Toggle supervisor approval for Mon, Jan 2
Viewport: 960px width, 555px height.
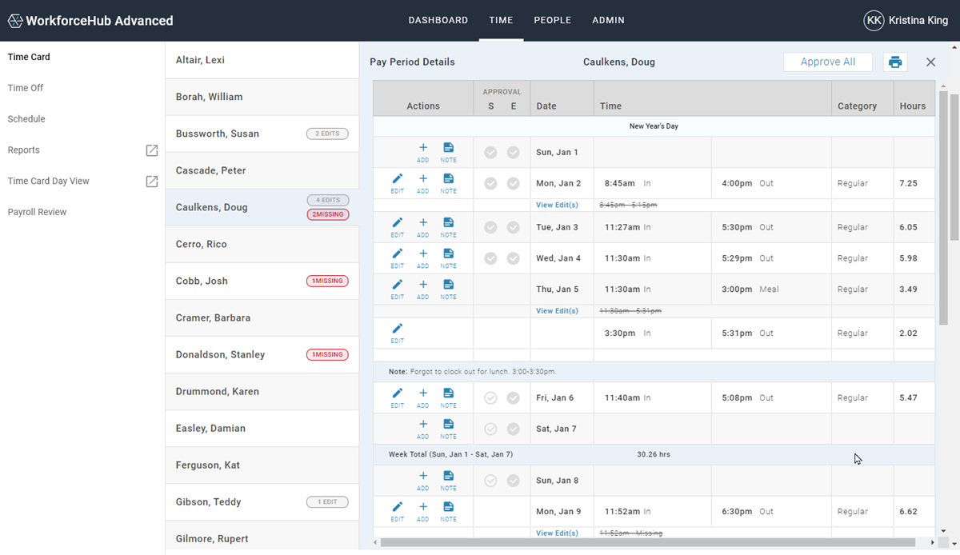(x=490, y=183)
